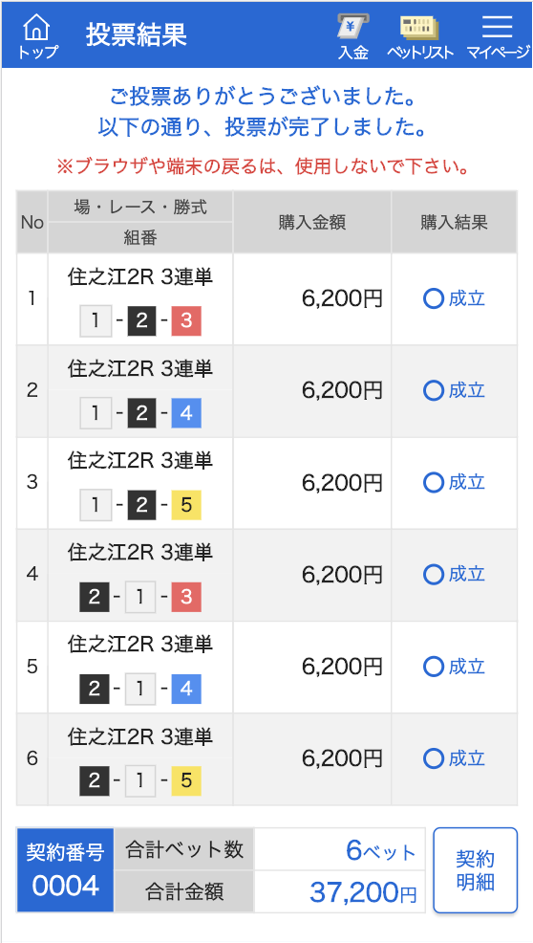Open the 契約明細 contract details button
Image resolution: width=533 pixels, height=943 pixels.
point(476,870)
